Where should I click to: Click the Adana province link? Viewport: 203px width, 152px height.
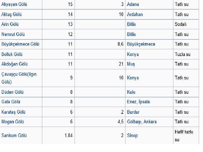[x=133, y=5]
